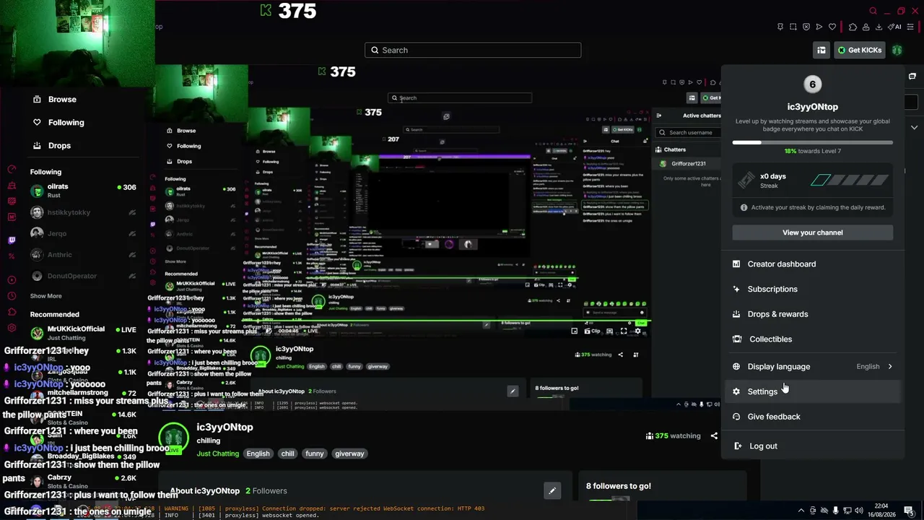Click the chill tag under the stream title

tap(287, 454)
